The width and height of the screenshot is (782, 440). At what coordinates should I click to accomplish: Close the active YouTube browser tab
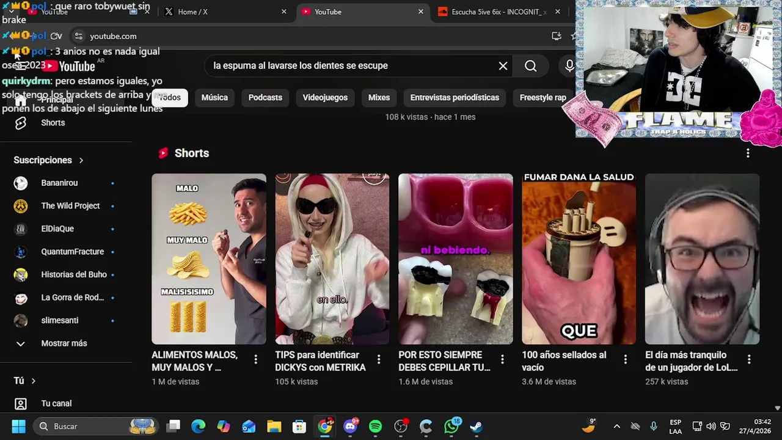click(x=421, y=12)
